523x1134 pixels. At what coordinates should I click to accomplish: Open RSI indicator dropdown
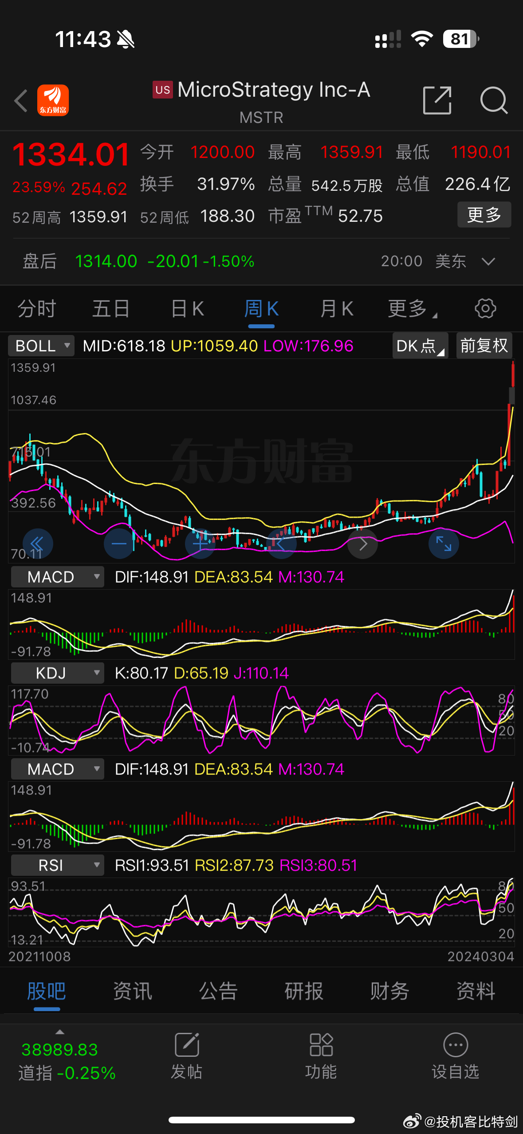57,865
